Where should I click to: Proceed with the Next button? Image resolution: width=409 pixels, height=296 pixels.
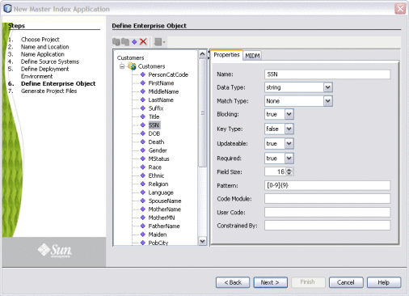(271, 282)
